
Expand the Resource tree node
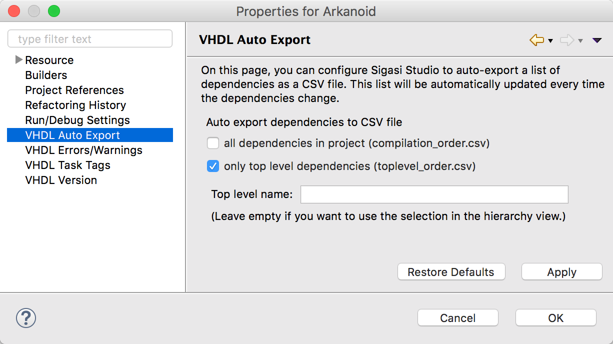pos(19,60)
